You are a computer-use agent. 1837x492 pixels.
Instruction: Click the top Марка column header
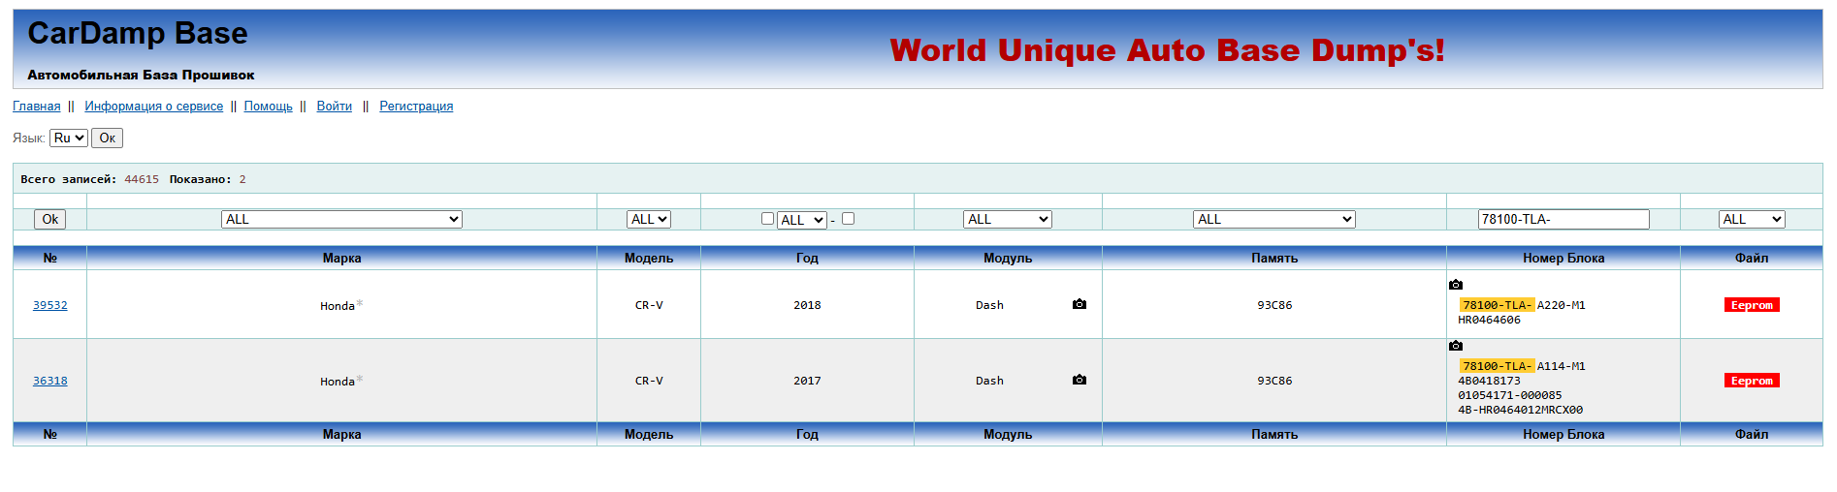pyautogui.click(x=341, y=258)
